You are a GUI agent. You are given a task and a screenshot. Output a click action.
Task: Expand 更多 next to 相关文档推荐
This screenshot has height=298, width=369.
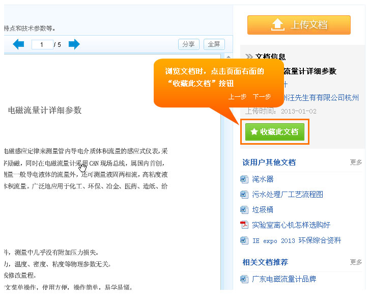(356, 262)
